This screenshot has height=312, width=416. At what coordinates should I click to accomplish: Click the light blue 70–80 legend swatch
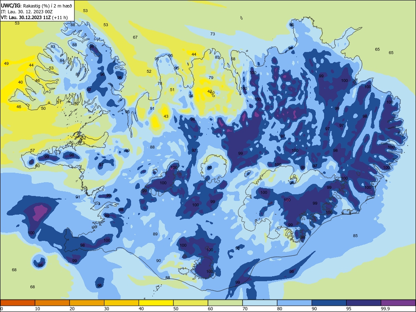(260, 303)
